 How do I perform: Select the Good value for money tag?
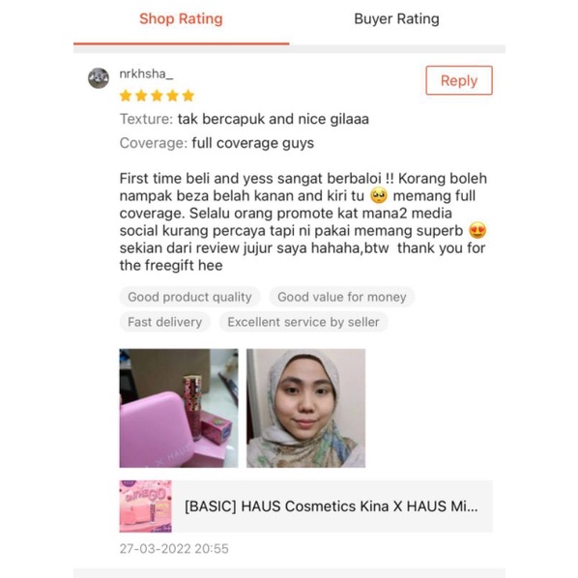(x=342, y=297)
